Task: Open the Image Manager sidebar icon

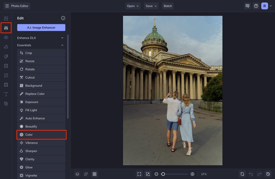Action: [x=6, y=18]
